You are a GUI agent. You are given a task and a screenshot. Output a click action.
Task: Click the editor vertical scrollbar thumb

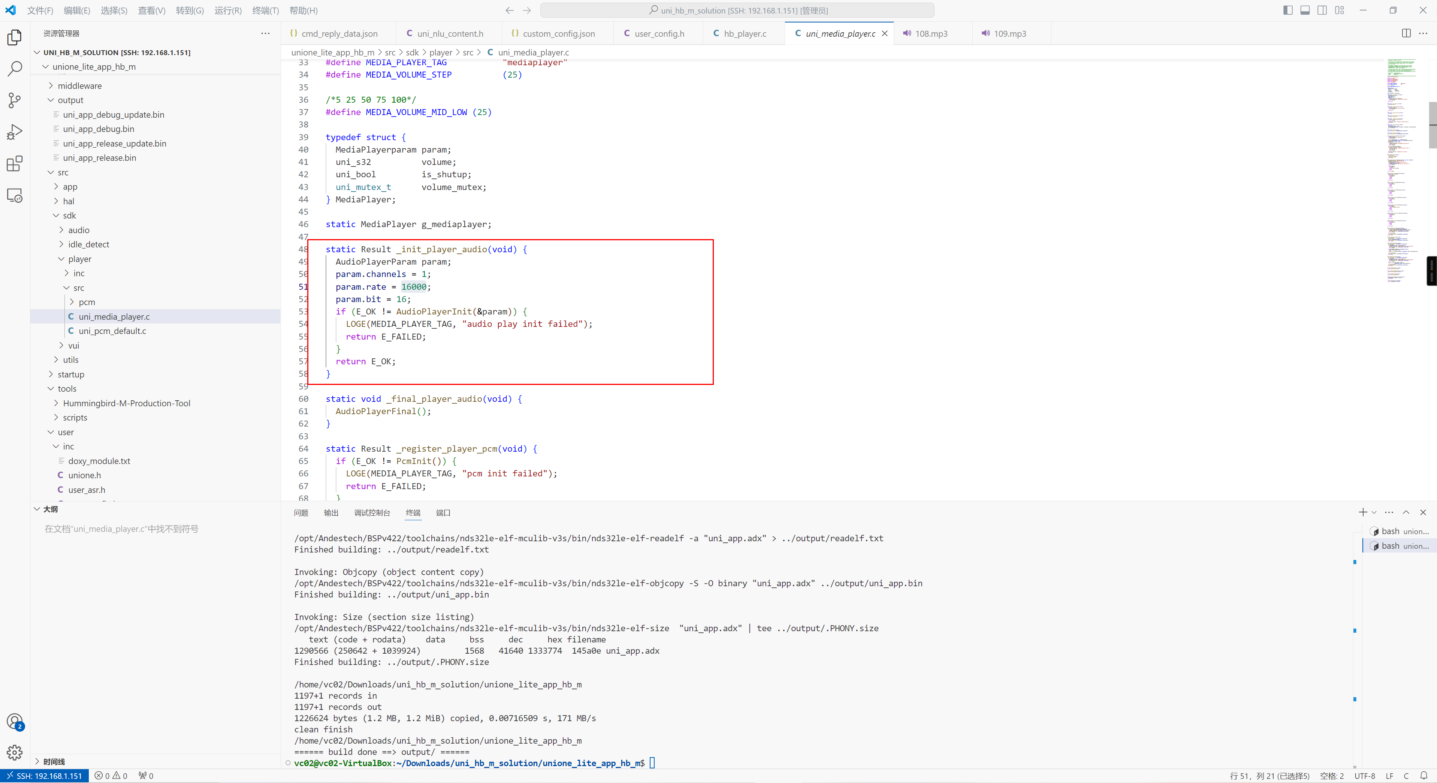[x=1433, y=124]
